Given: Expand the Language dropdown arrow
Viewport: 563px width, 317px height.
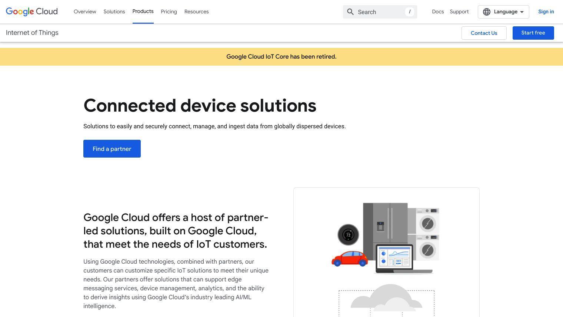Looking at the screenshot, I should coord(522,12).
